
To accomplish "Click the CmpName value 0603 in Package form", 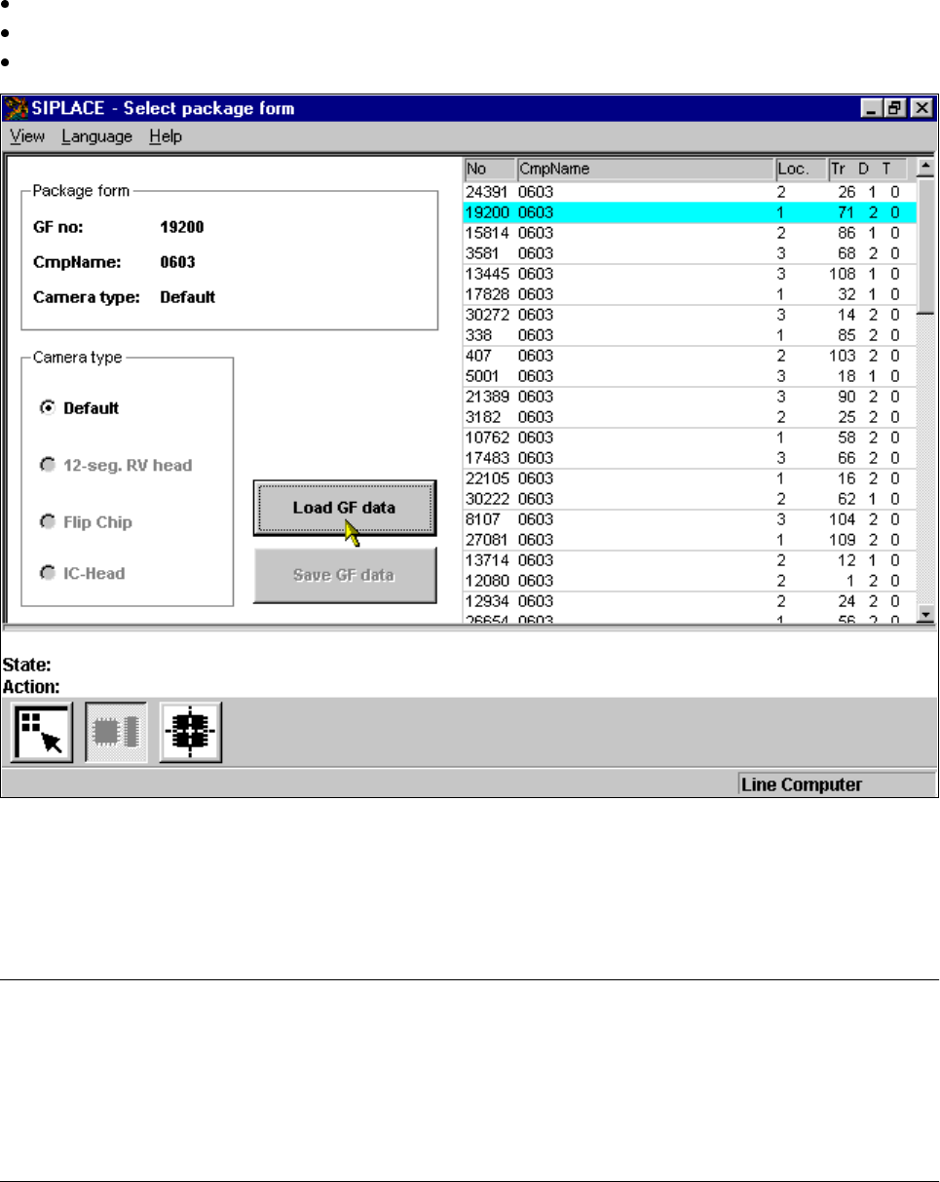I will [x=178, y=262].
